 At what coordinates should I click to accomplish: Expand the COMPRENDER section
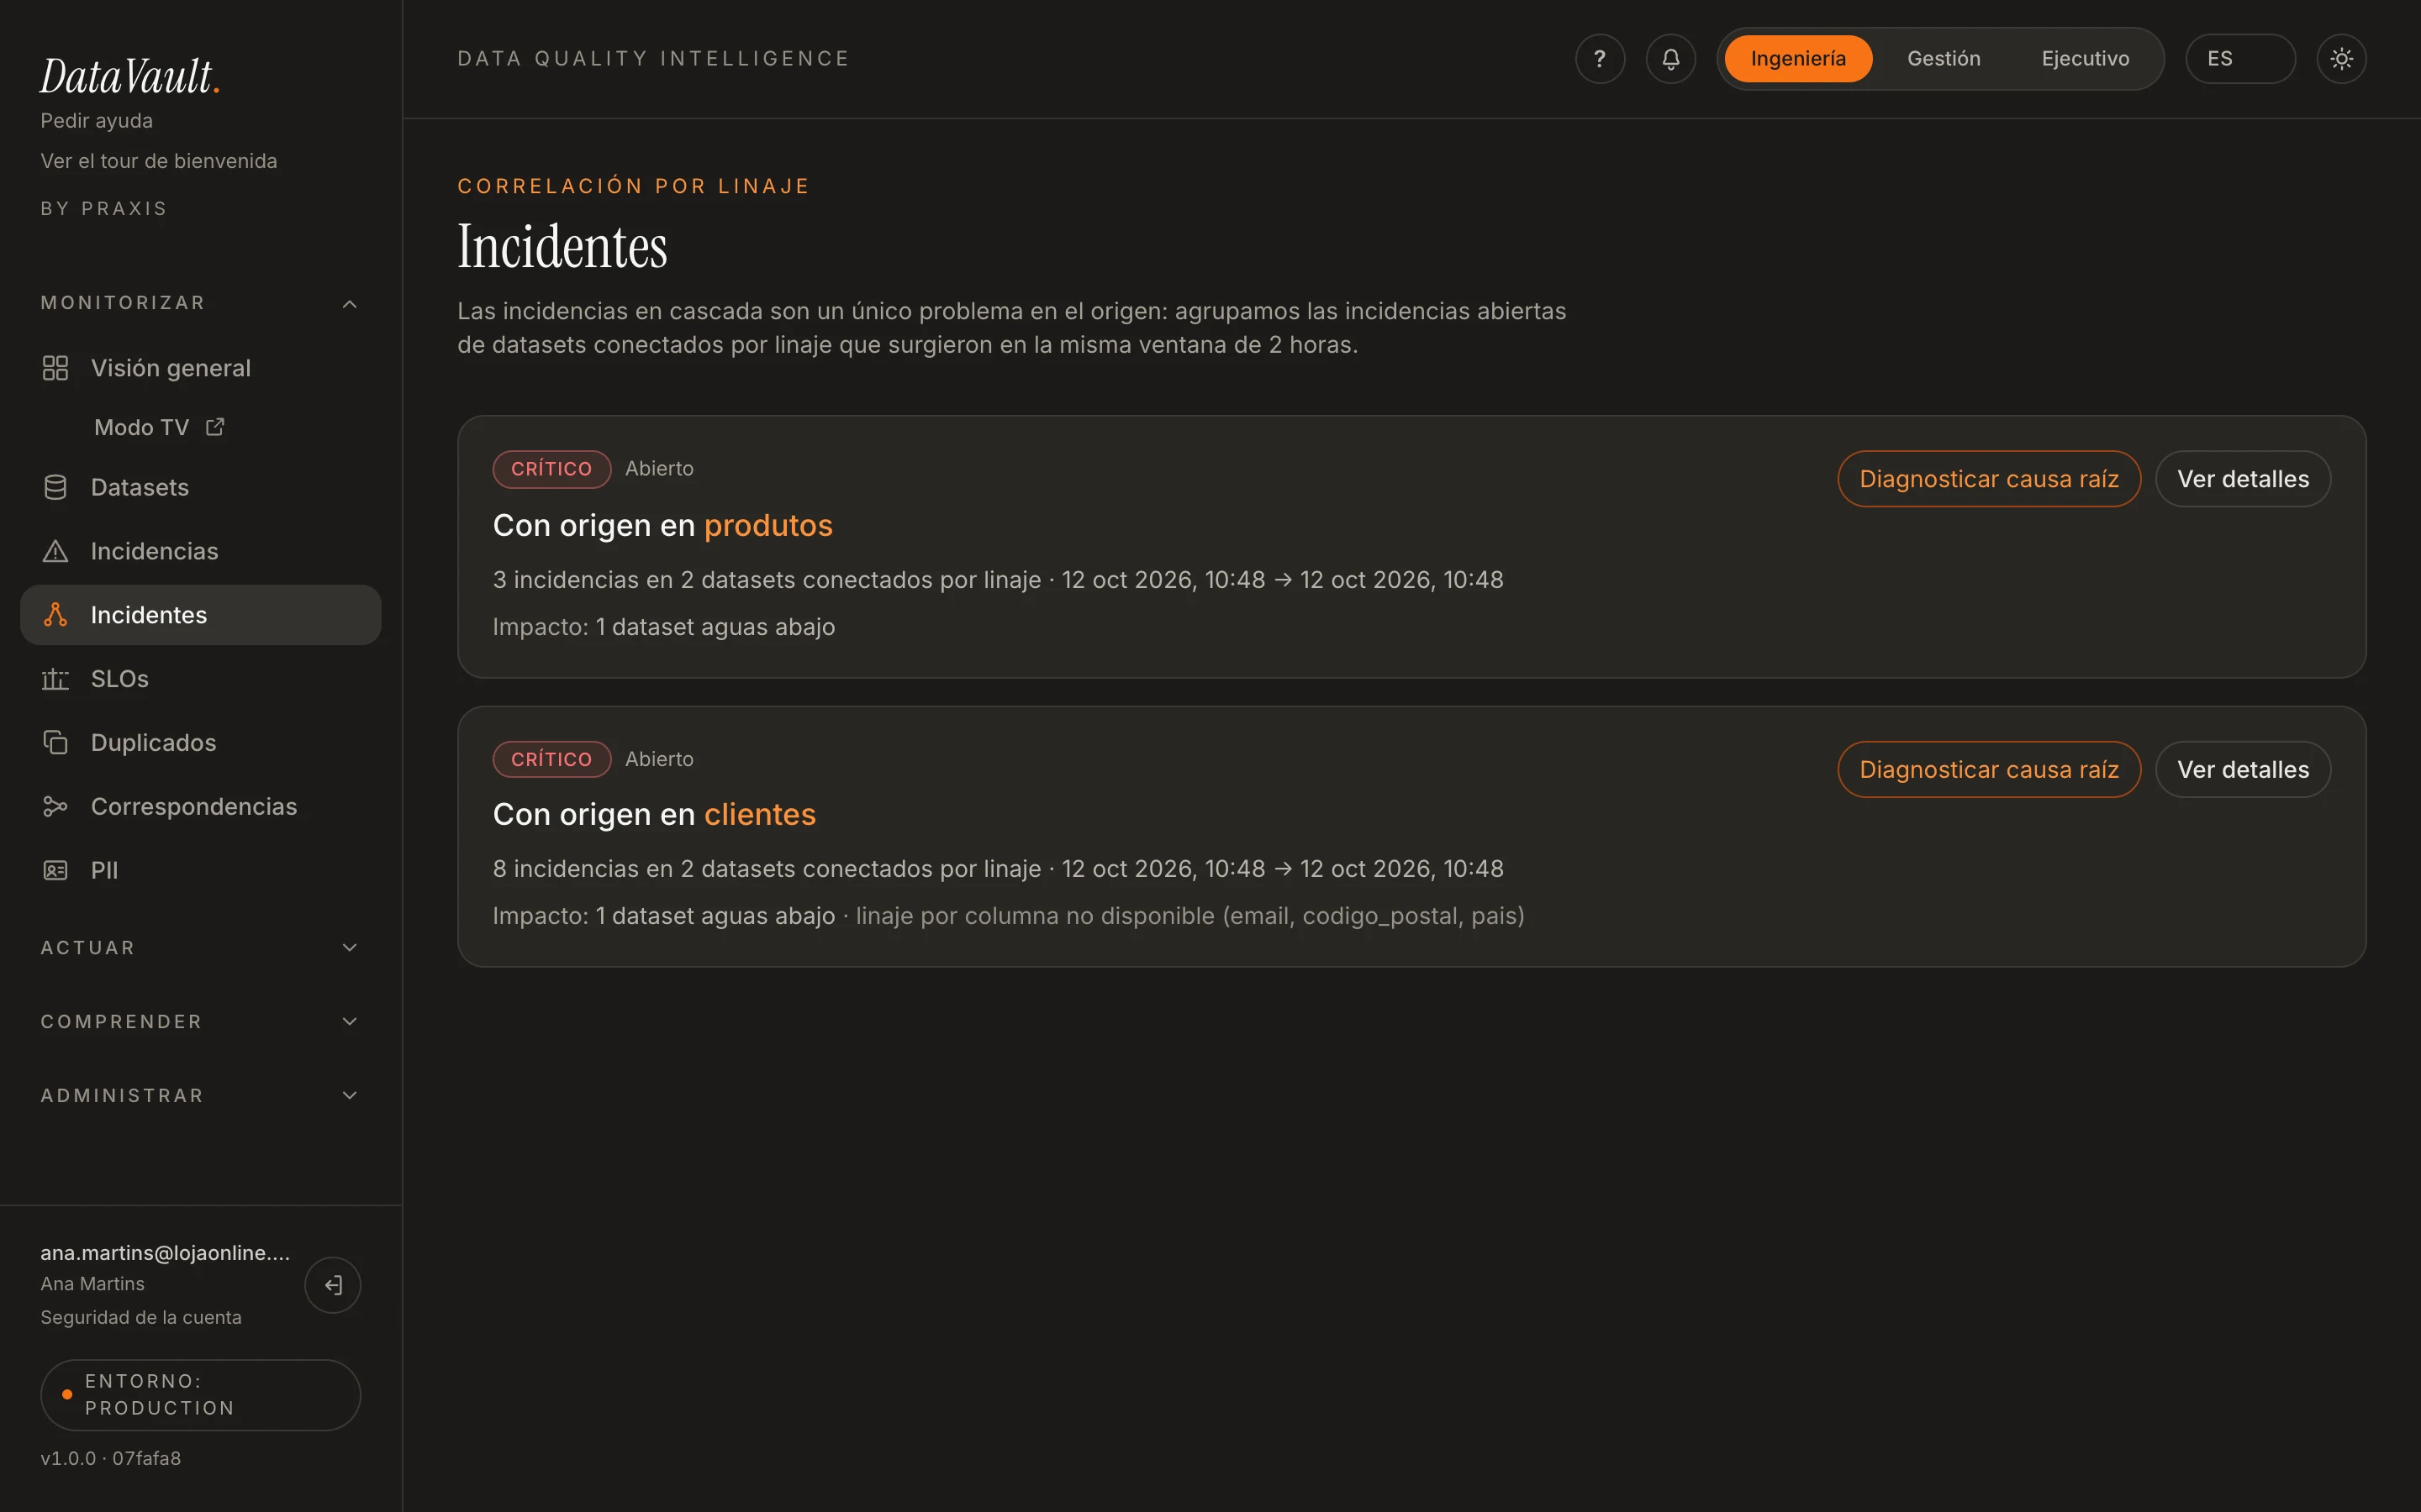200,1021
